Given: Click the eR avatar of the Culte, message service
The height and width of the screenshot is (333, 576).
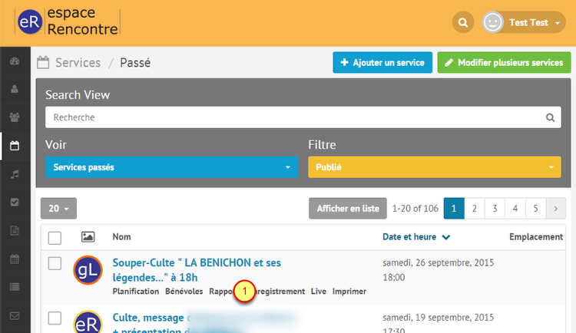Looking at the screenshot, I should pos(88,322).
